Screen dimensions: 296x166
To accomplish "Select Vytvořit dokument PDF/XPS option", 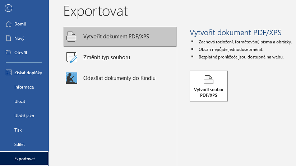I will 120,37.
